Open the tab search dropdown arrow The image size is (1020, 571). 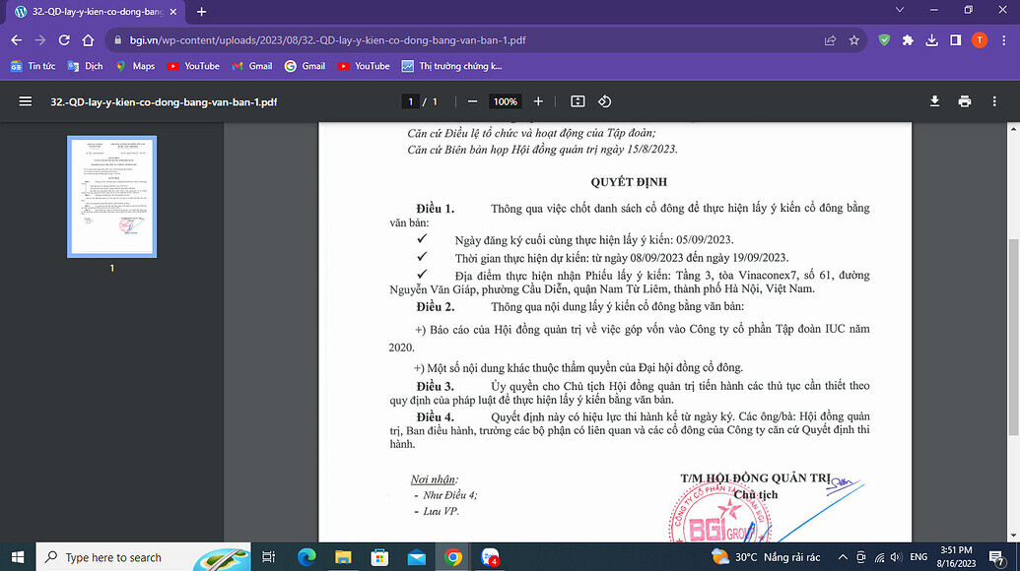[x=900, y=11]
